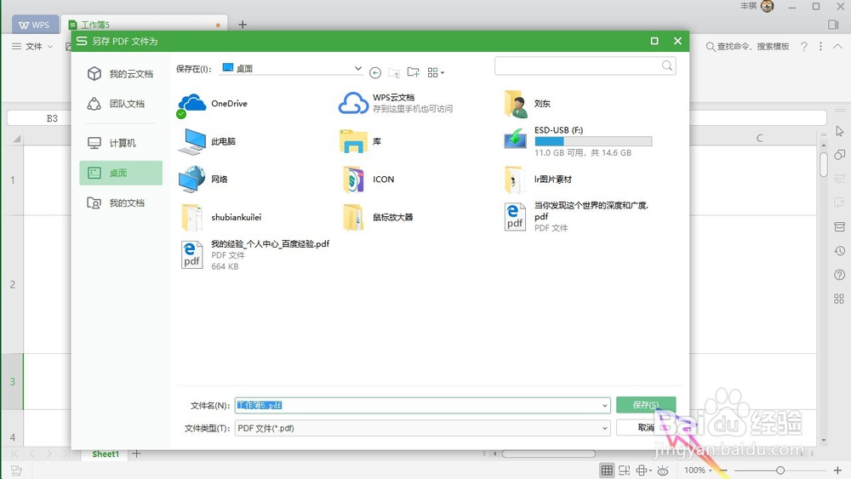Select row 1 header in spreadsheet
Screen dimensions: 851x479
coord(13,180)
